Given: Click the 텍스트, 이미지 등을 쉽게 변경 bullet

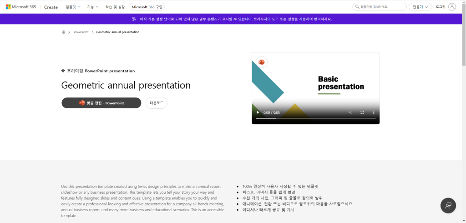Looking at the screenshot, I should 268,192.
